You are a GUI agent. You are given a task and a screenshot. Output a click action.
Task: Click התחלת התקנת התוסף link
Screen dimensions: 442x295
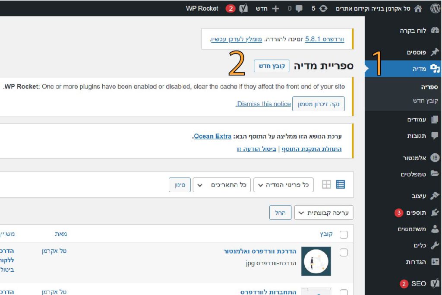pyautogui.click(x=312, y=149)
